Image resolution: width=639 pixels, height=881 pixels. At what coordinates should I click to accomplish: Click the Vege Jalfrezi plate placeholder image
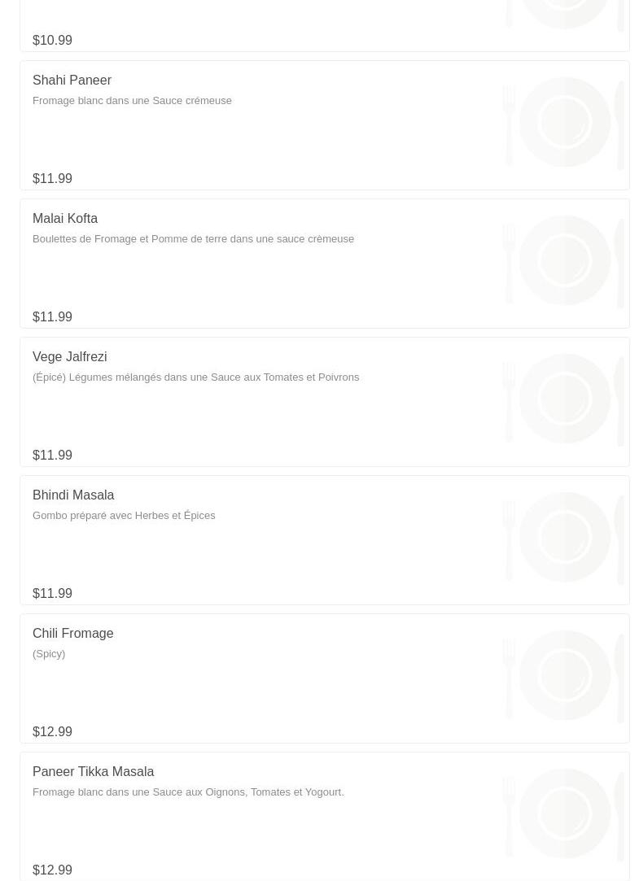[x=564, y=399]
